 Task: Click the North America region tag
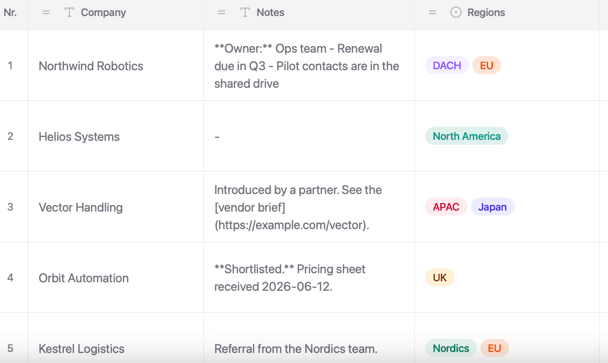click(467, 136)
